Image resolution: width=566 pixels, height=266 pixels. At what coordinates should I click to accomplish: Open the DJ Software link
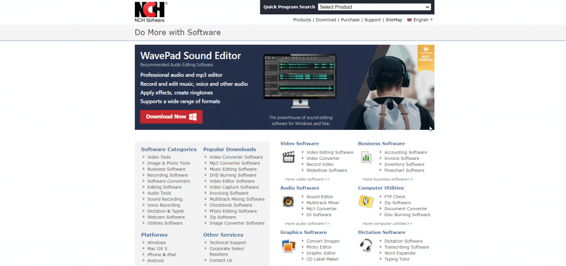(x=319, y=215)
